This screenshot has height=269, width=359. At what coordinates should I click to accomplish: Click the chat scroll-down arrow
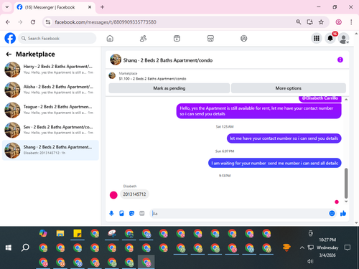(x=346, y=202)
